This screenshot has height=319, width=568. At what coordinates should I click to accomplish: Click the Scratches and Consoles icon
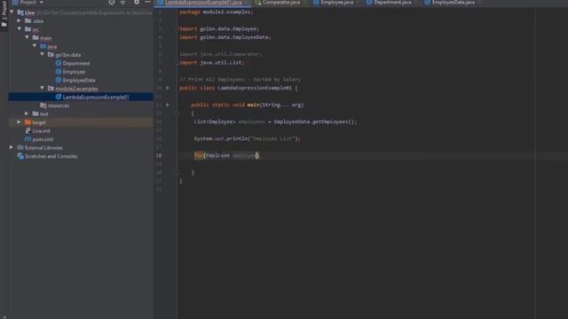click(20, 156)
